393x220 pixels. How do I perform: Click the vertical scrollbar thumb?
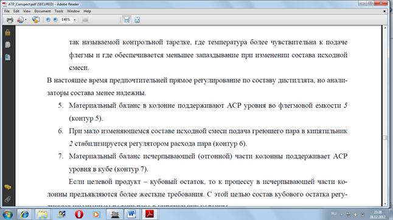pyautogui.click(x=385, y=138)
